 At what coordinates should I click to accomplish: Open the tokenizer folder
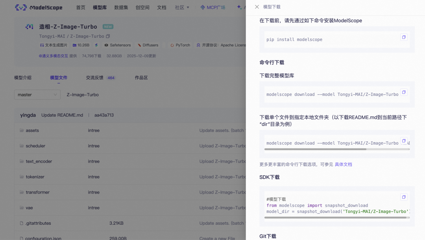click(x=35, y=177)
